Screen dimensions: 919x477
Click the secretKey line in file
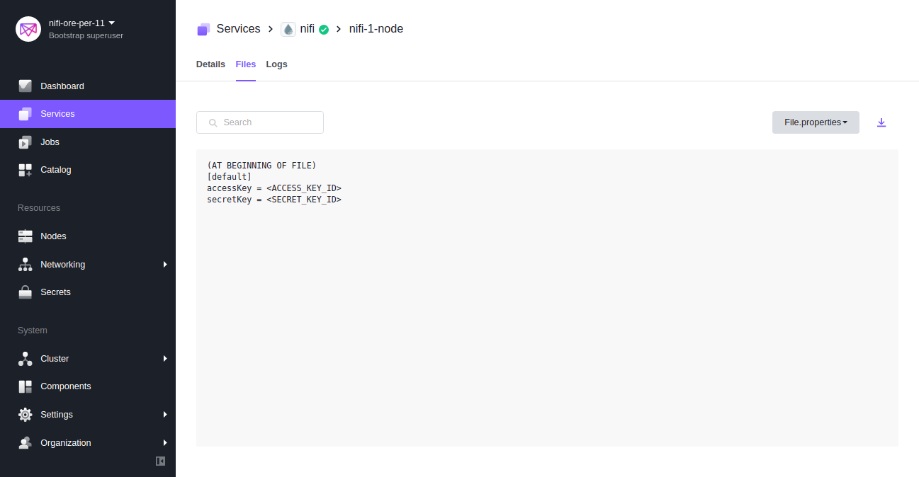274,200
